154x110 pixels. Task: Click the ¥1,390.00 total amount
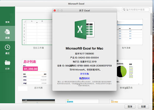(30, 69)
